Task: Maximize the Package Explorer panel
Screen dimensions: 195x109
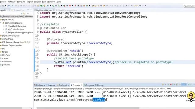Action: click(x=30, y=9)
